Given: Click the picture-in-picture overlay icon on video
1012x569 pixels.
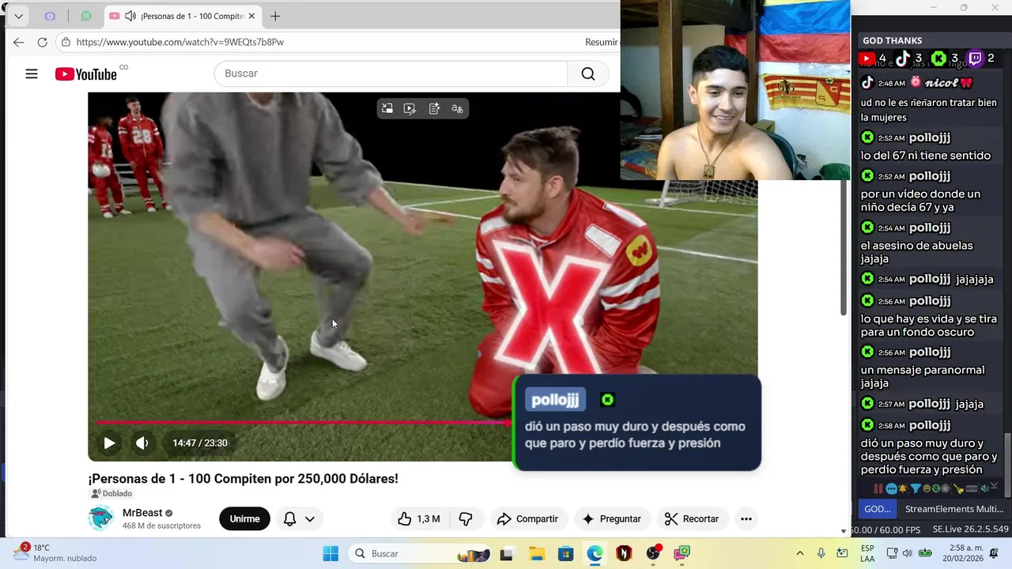Looking at the screenshot, I should [x=387, y=108].
